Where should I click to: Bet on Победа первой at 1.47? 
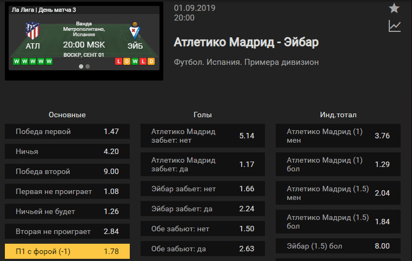[x=67, y=131]
